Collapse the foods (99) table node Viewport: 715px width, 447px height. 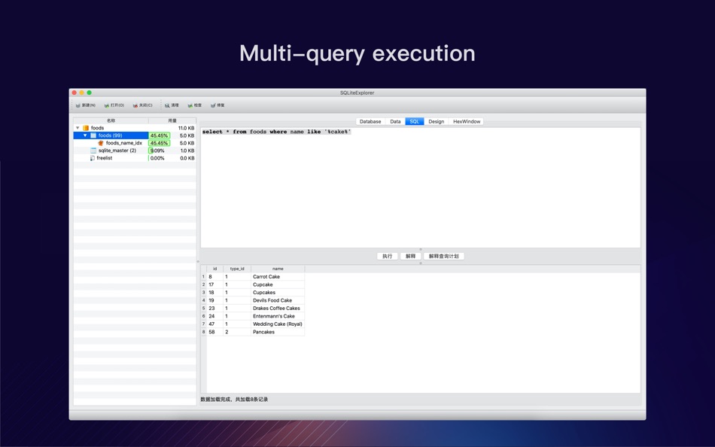[85, 135]
